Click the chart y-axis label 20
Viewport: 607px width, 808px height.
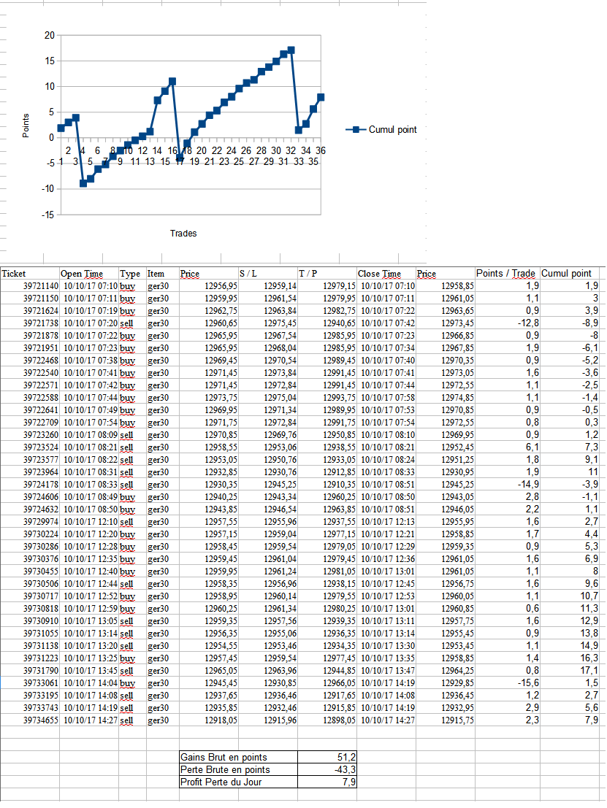[x=50, y=36]
